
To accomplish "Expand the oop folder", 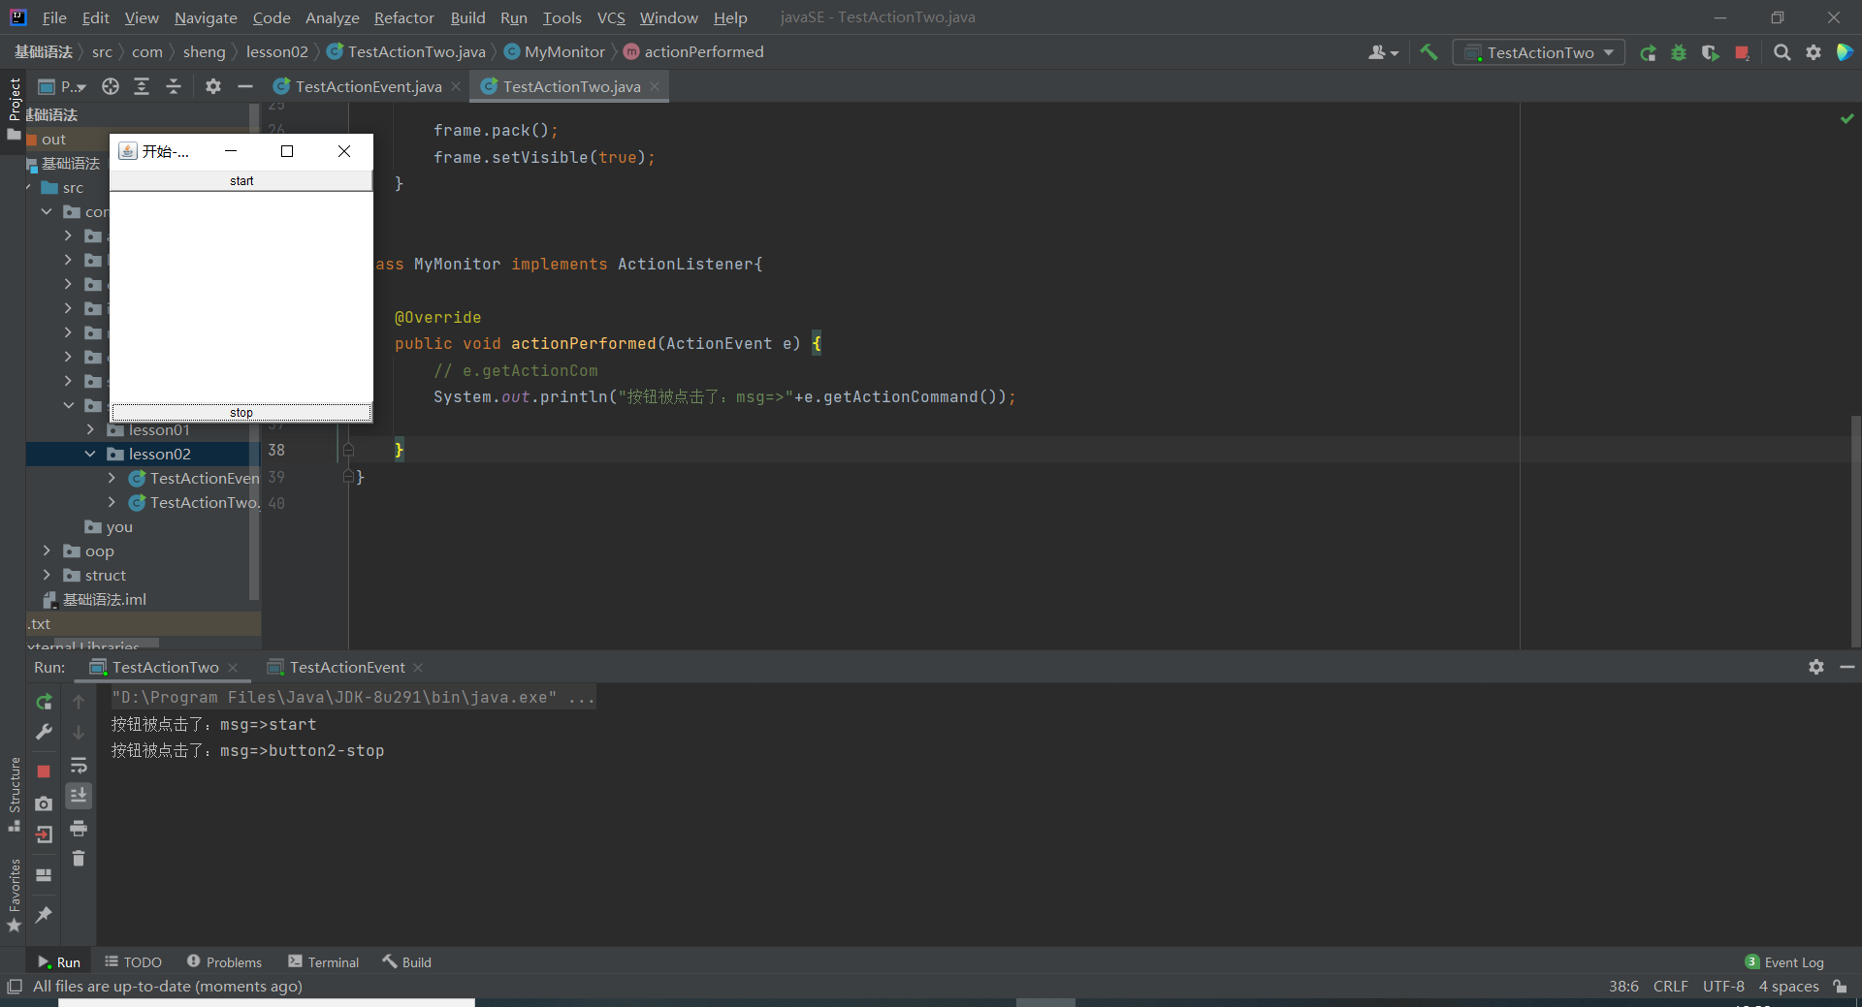I will click(46, 551).
